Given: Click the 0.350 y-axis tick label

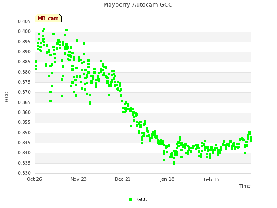Looking at the screenshot, I should pos(24,133).
